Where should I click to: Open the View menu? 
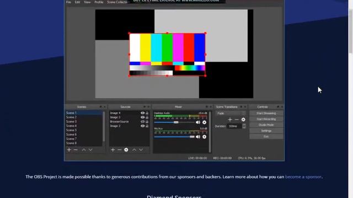[x=87, y=2]
